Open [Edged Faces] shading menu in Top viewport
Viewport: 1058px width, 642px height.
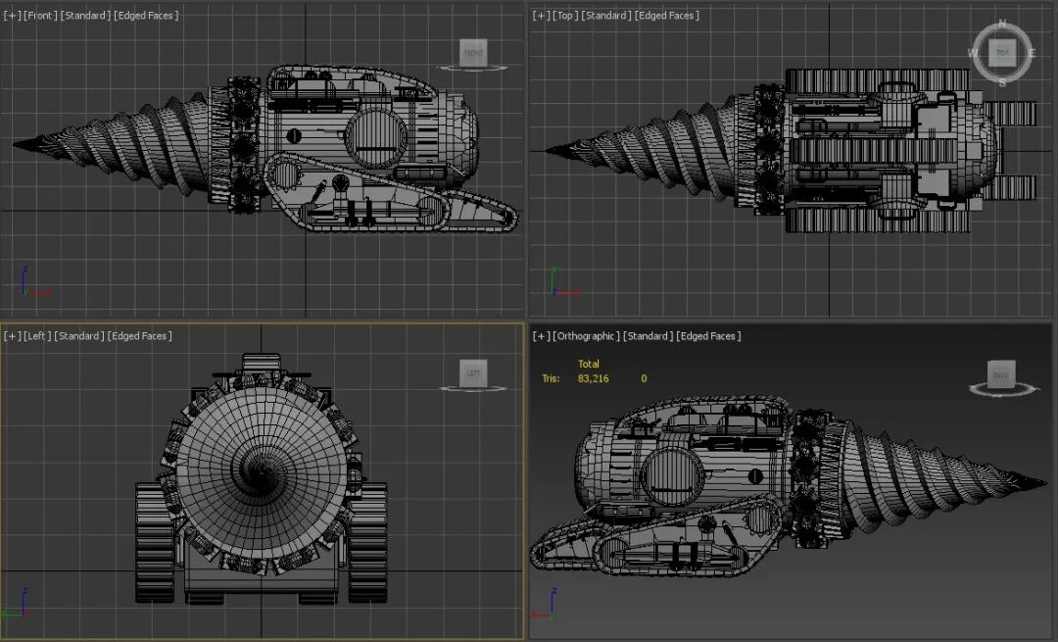coord(667,15)
